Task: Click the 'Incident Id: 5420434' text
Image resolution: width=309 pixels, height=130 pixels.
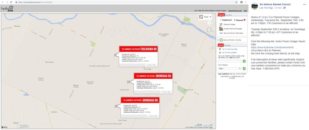Action: tap(129, 54)
